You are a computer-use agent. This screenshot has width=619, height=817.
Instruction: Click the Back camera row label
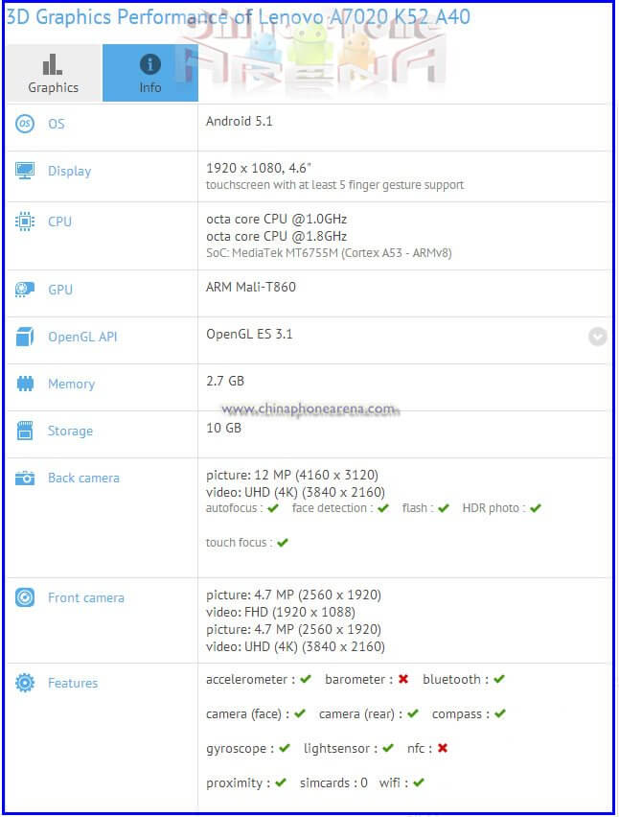(x=83, y=478)
